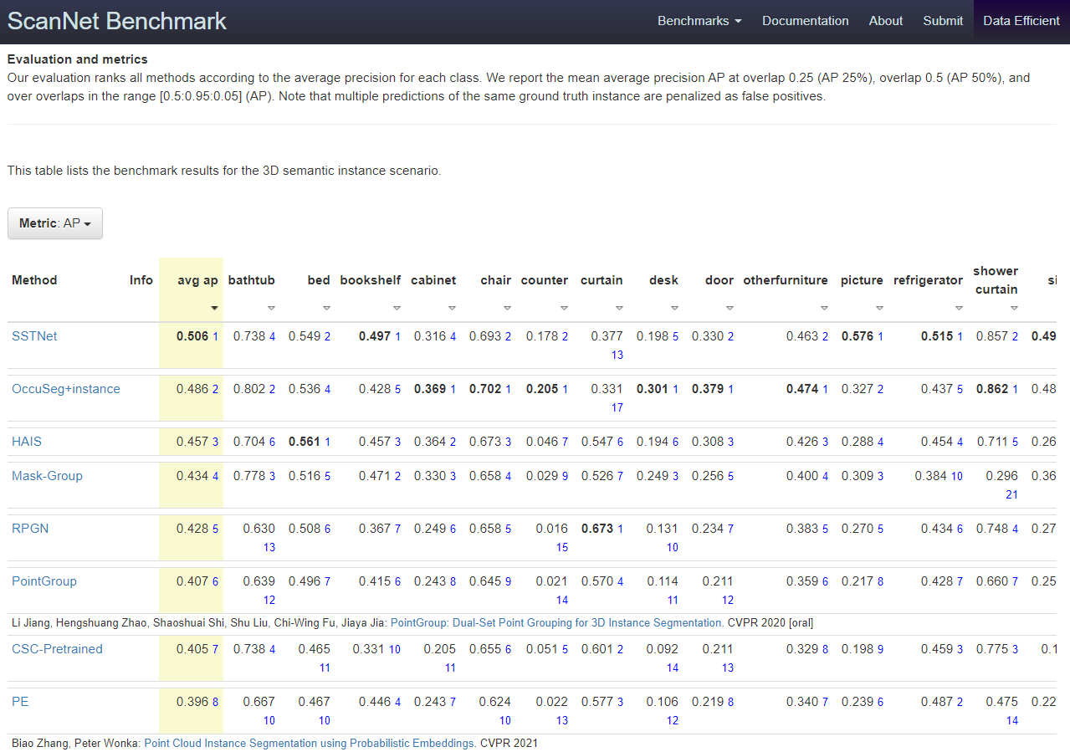Open the About page
Viewport: 1070px width, 752px height.
click(886, 21)
